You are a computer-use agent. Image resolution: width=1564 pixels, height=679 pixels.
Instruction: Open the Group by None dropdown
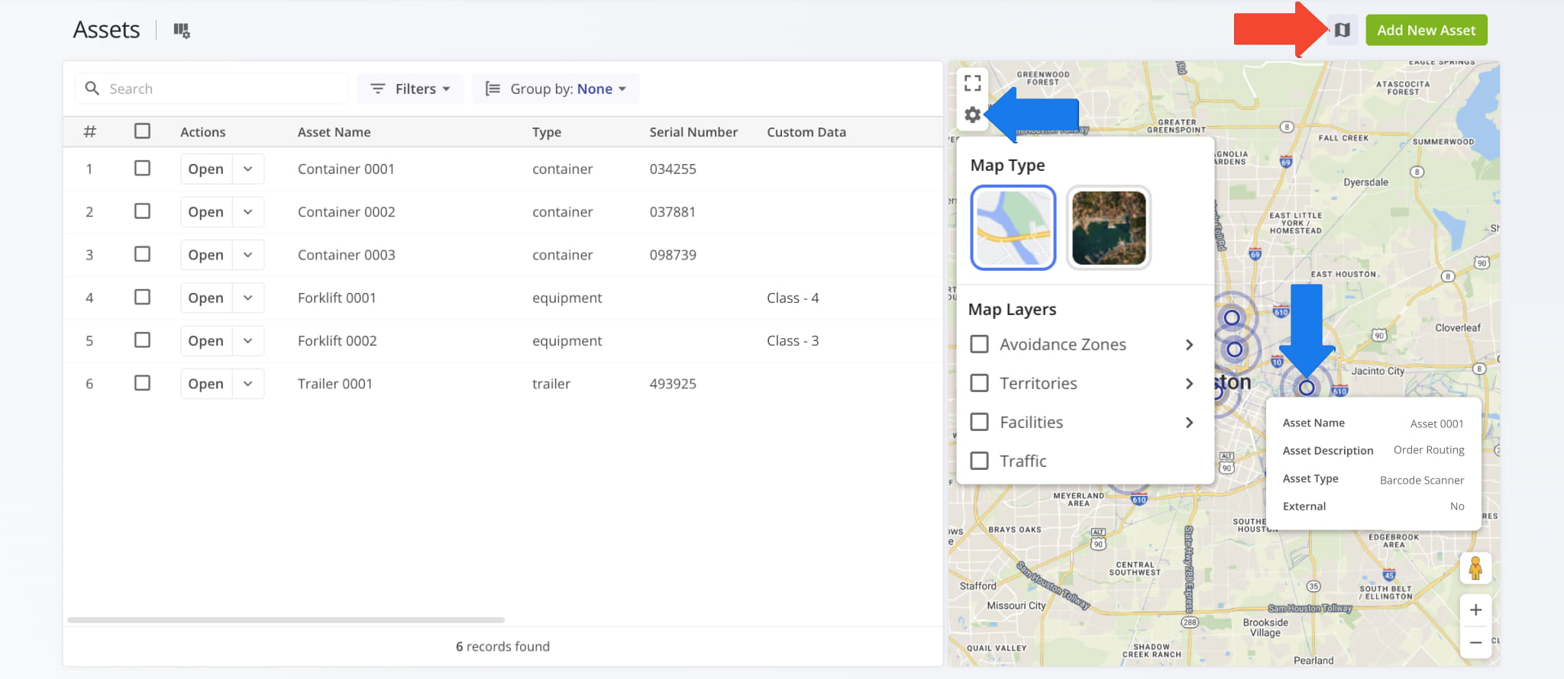point(555,88)
